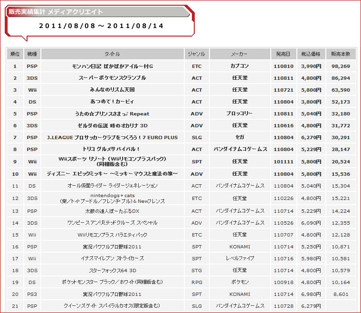Click sales figure 86,294
This screenshot has height=313, width=361.
(x=341, y=78)
